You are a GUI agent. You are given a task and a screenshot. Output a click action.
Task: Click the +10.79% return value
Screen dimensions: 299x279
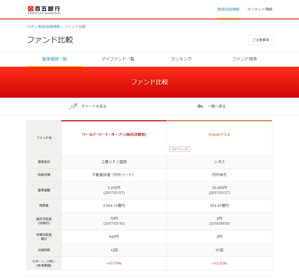tap(114, 263)
